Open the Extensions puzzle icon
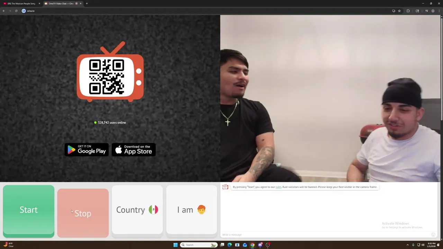Screen dimensions: 443x249 408,11
